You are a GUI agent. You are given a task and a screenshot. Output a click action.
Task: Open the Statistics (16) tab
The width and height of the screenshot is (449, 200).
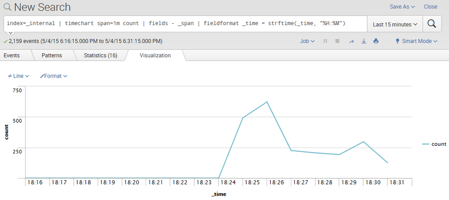[100, 56]
